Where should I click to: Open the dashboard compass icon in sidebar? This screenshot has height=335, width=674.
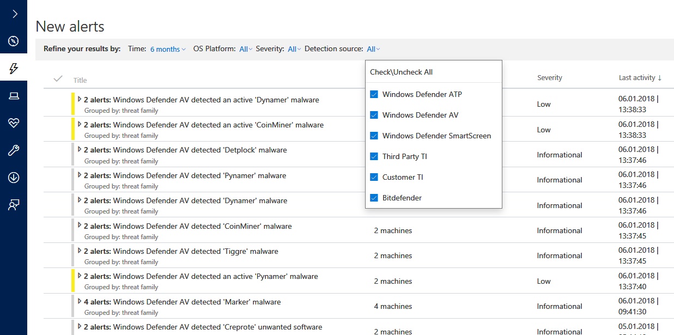point(14,41)
